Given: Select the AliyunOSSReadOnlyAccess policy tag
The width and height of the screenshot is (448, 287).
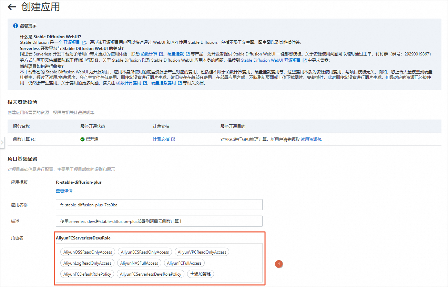Looking at the screenshot, I should click(x=88, y=252).
